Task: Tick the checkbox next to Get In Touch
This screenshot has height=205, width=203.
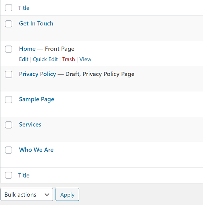Action: pyautogui.click(x=9, y=24)
